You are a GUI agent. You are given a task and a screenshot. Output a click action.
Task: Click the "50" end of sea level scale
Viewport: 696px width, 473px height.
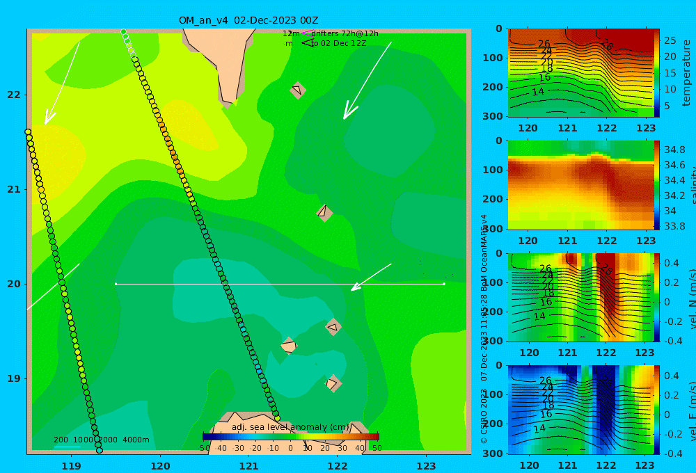click(x=377, y=448)
